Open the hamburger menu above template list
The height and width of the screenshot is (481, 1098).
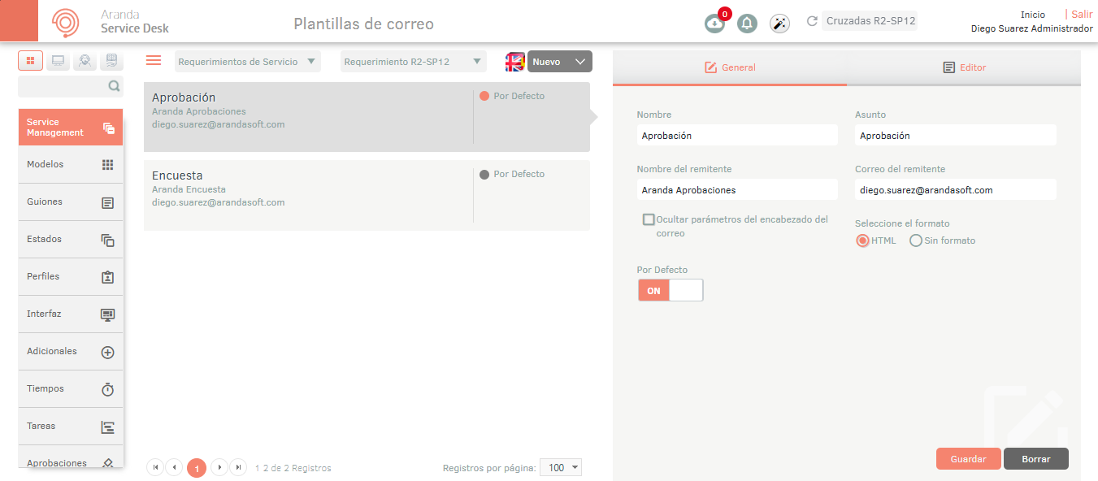click(153, 60)
